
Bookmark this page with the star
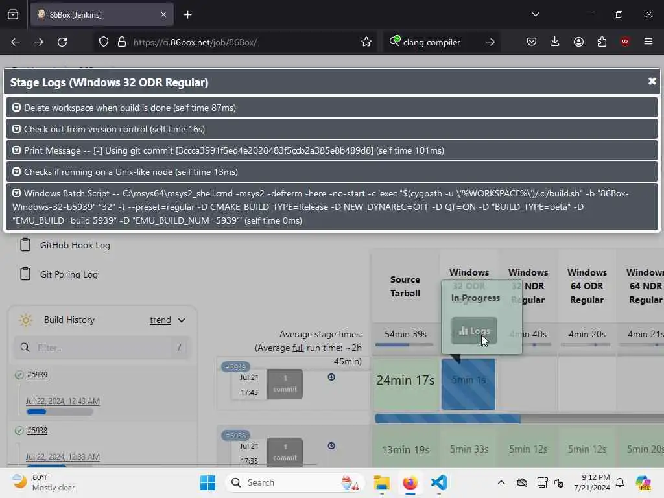coord(366,42)
